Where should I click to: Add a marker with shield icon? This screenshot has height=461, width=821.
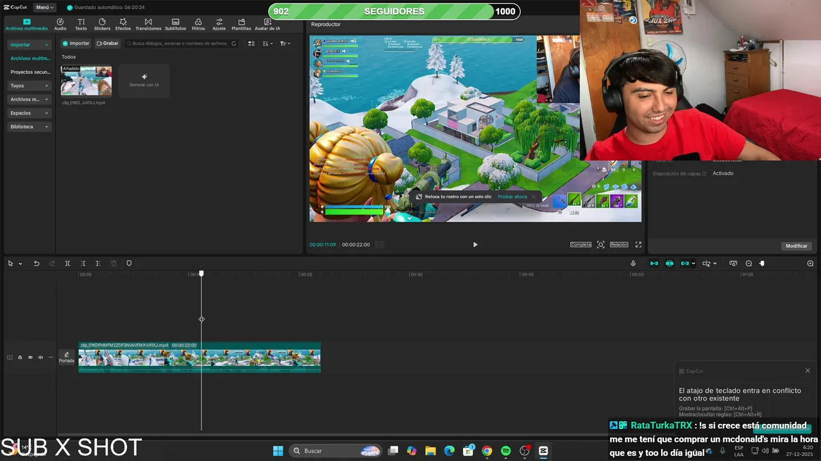129,264
